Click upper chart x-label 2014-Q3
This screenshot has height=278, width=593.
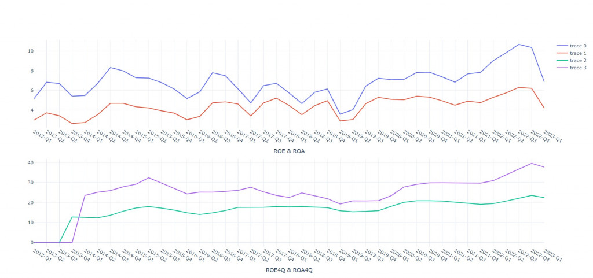tap(119, 136)
